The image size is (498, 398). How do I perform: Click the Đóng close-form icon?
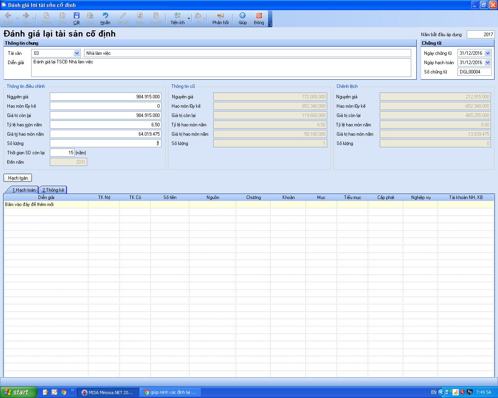tap(259, 16)
